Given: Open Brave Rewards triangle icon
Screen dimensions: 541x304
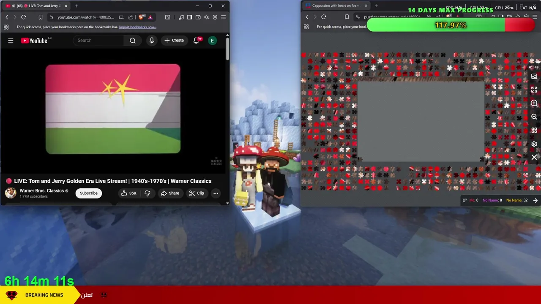Looking at the screenshot, I should coord(150,17).
